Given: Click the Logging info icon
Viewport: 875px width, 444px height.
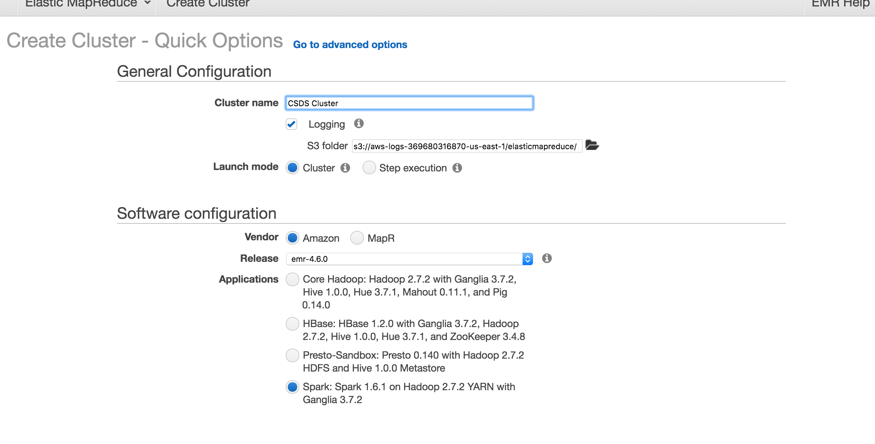Looking at the screenshot, I should [x=359, y=124].
